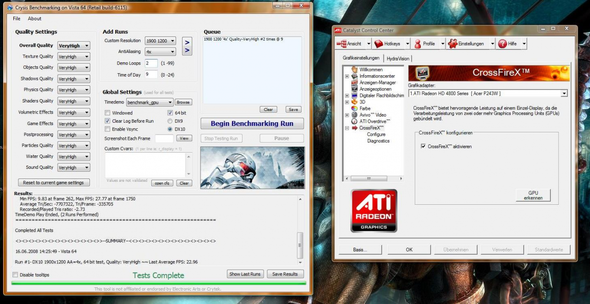Open the Water Quality dropdown

[x=74, y=157]
